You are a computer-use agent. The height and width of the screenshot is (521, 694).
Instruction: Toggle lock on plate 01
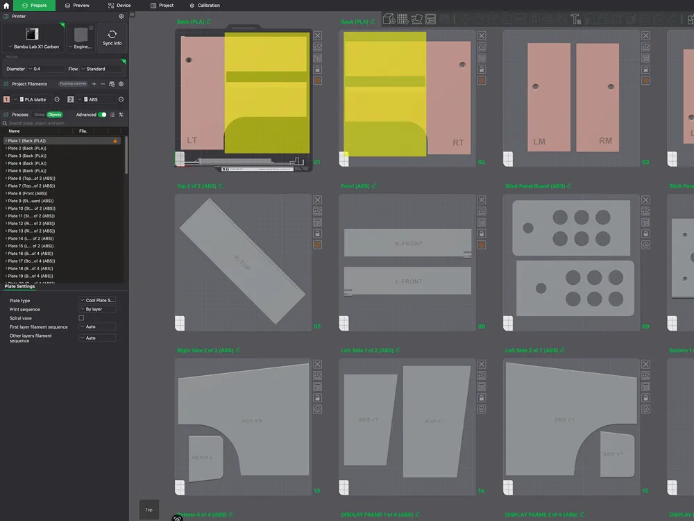point(317,69)
